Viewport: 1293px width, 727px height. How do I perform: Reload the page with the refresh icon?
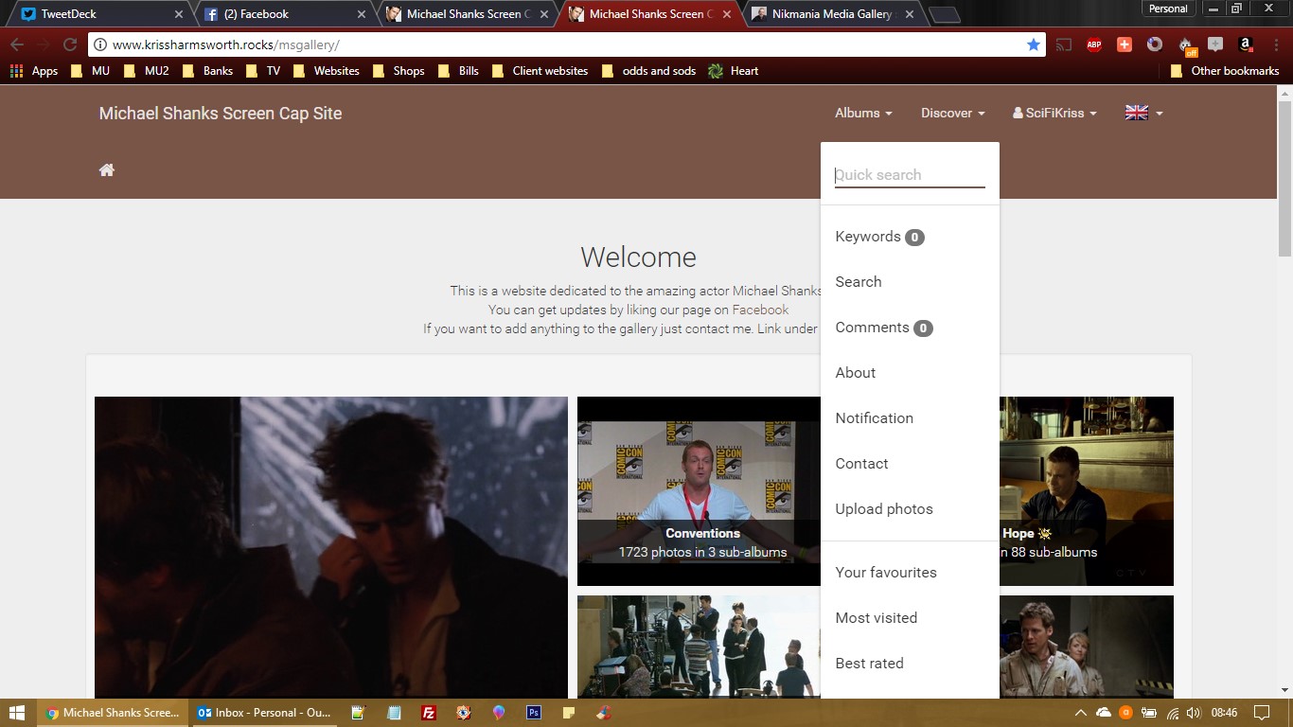[x=69, y=44]
